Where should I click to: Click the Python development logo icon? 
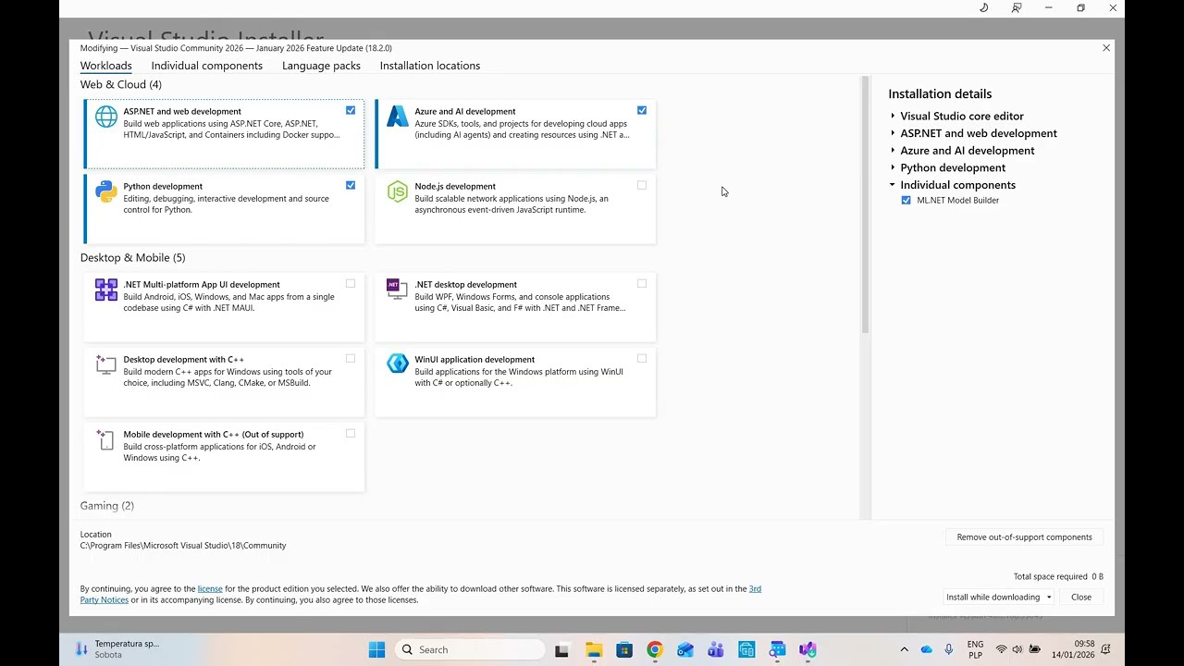tap(106, 191)
